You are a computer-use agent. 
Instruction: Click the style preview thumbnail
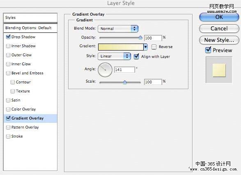(219, 70)
